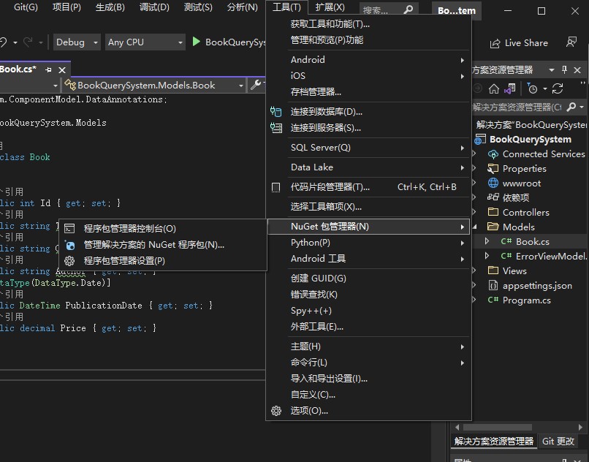Expand the Python(P) submenu
This screenshot has height=462, width=589.
[x=368, y=243]
